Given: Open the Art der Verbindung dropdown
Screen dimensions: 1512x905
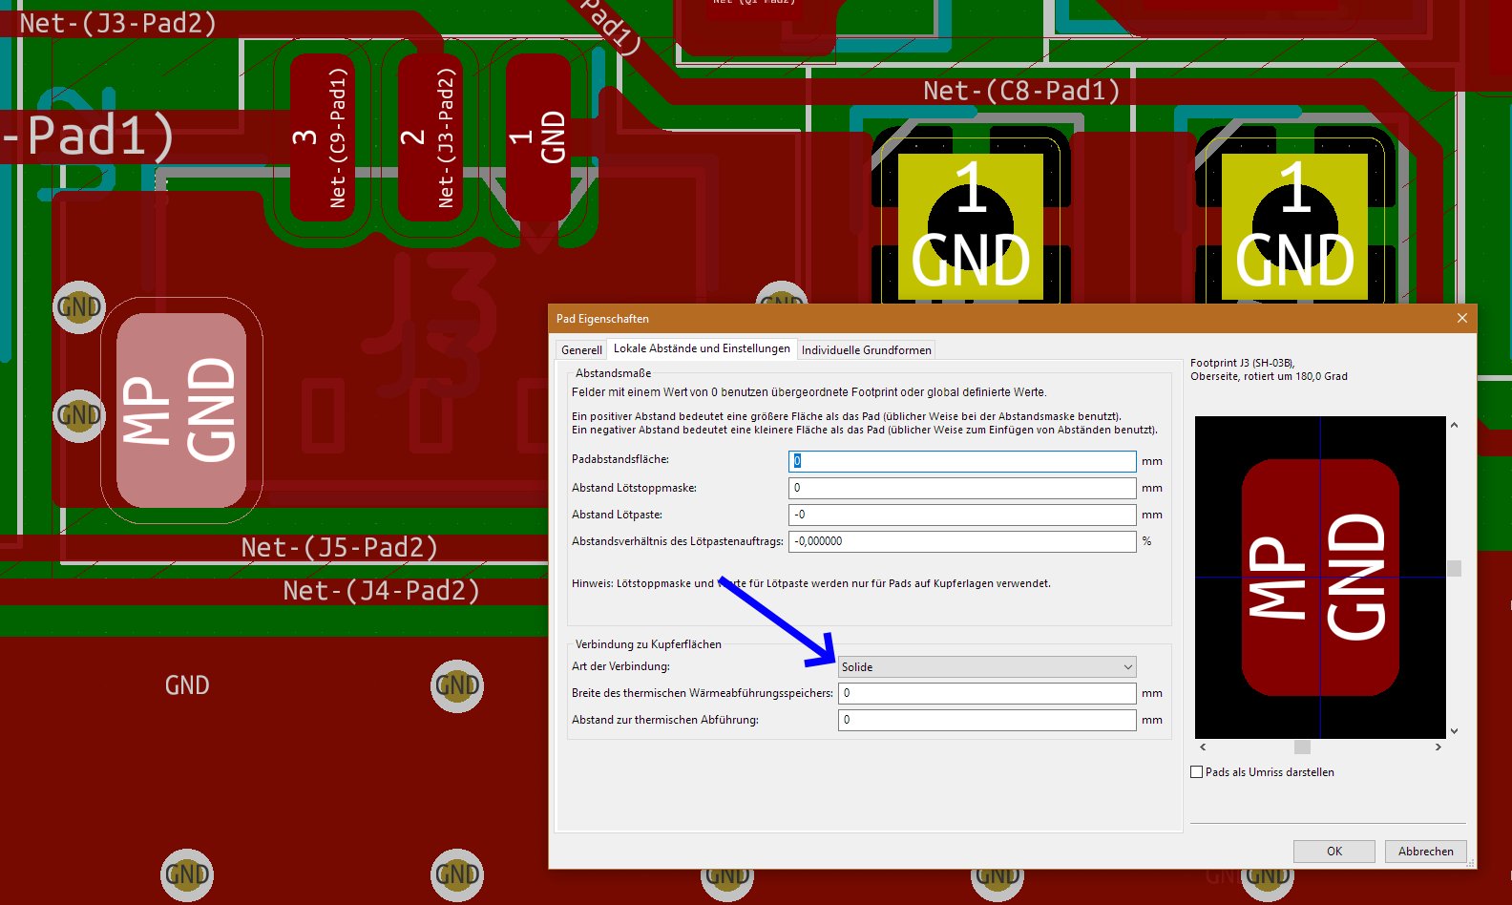Looking at the screenshot, I should coord(987,667).
